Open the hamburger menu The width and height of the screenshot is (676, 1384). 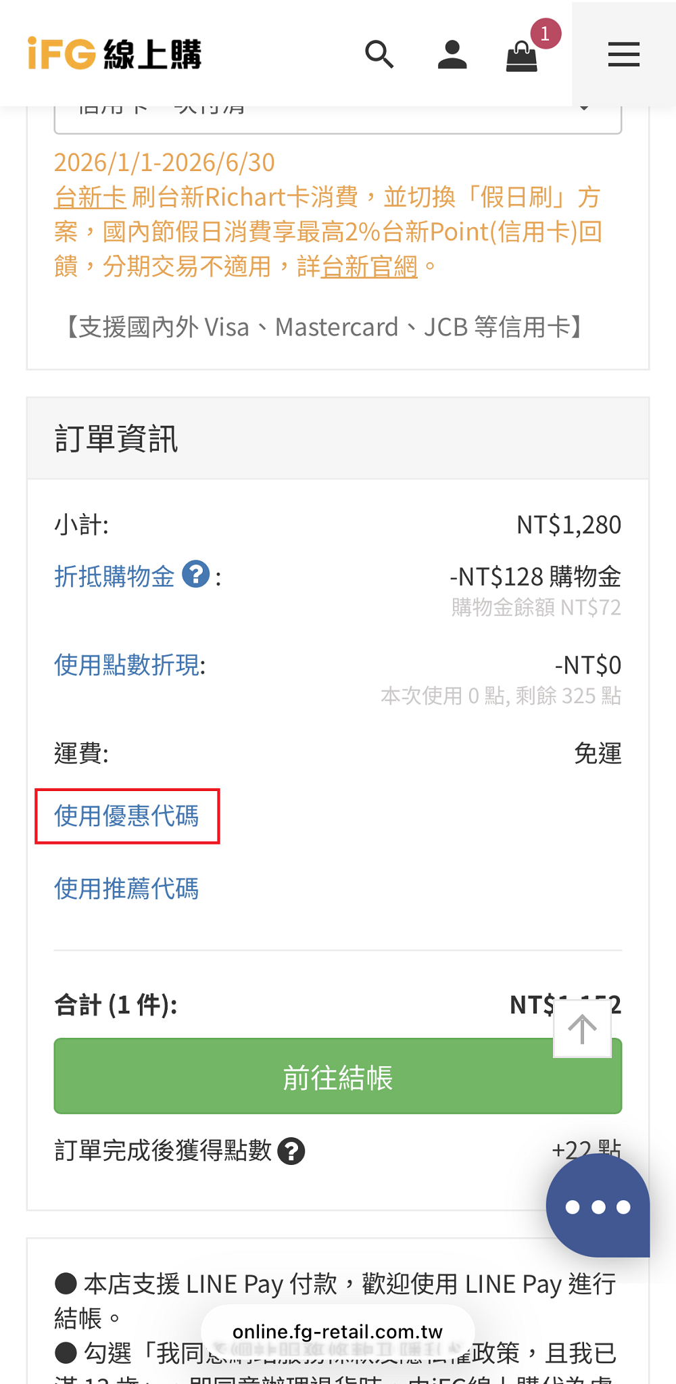coord(623,55)
